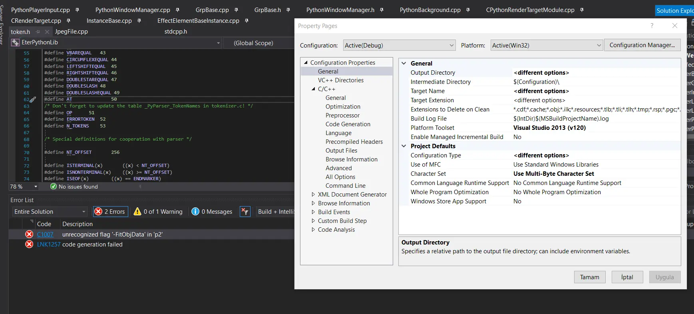Screen dimensions: 694x314
Task: Click the help question mark in Property Pages
Action: [652, 26]
